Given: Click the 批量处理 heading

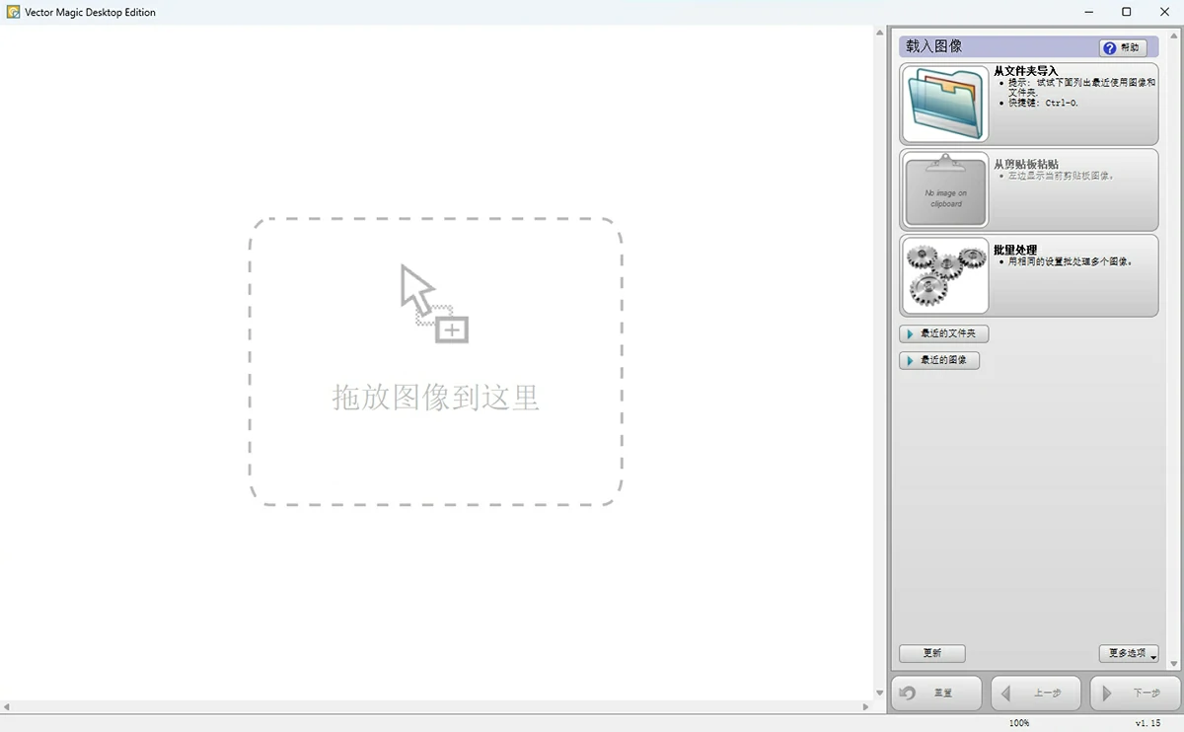Looking at the screenshot, I should (x=1014, y=250).
